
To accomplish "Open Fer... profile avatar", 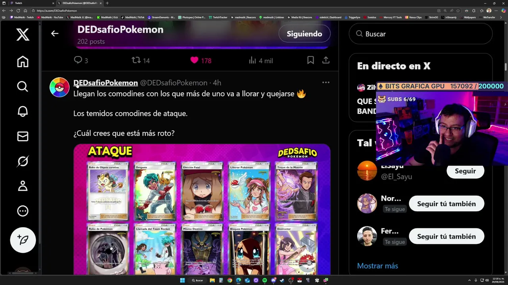I will 367,236.
